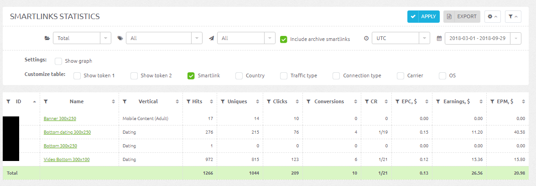536x186 pixels.
Task: Click the filter icon beside Hits header
Action: 188,101
